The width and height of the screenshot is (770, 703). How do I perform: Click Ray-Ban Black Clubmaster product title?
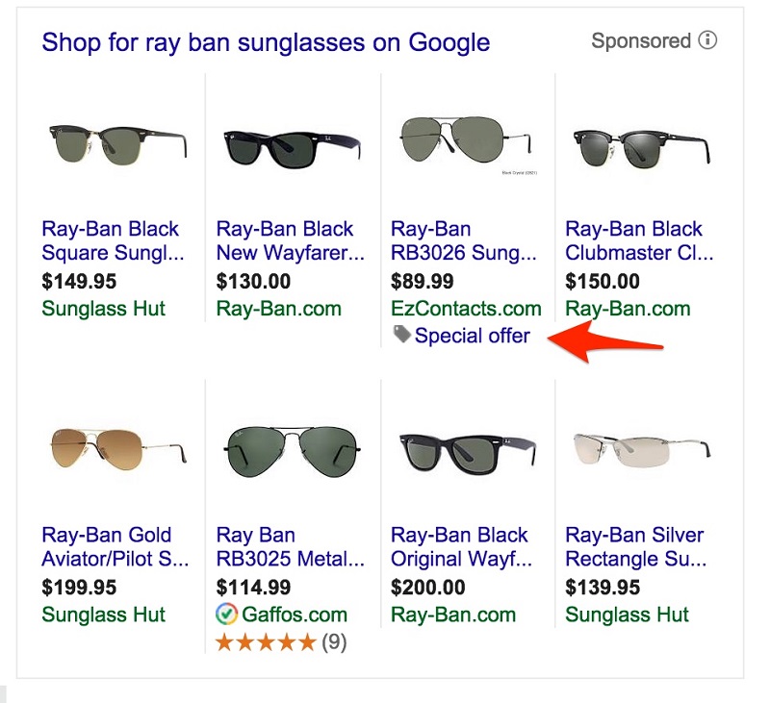click(x=639, y=241)
